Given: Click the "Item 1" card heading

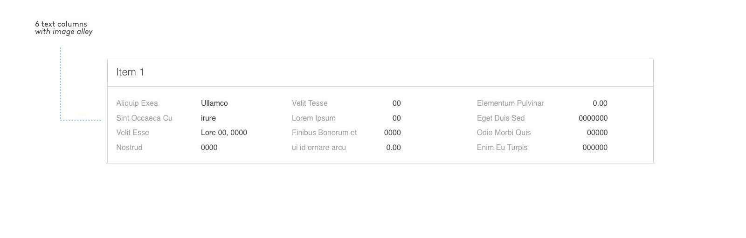Looking at the screenshot, I should pyautogui.click(x=130, y=72).
